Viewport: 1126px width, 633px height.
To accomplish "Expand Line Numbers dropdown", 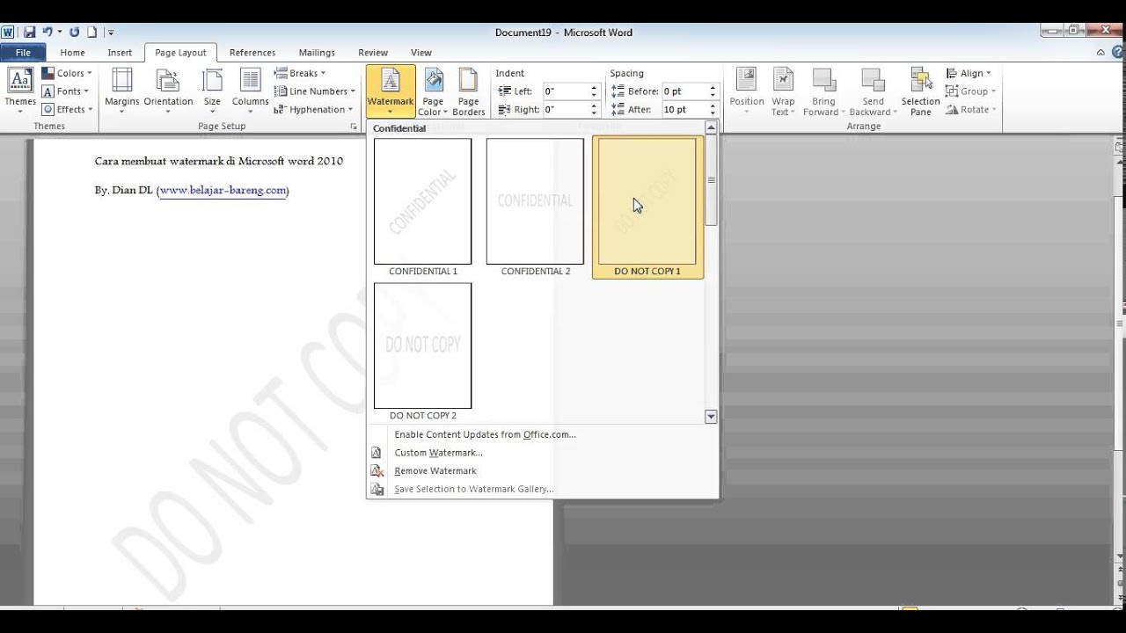I will [x=315, y=91].
